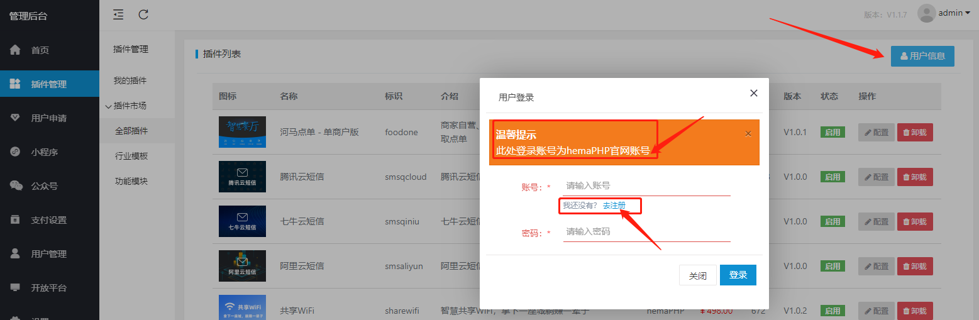Click 配置 for 河马点单 plugin
This screenshot has width=979, height=320.
pos(877,133)
